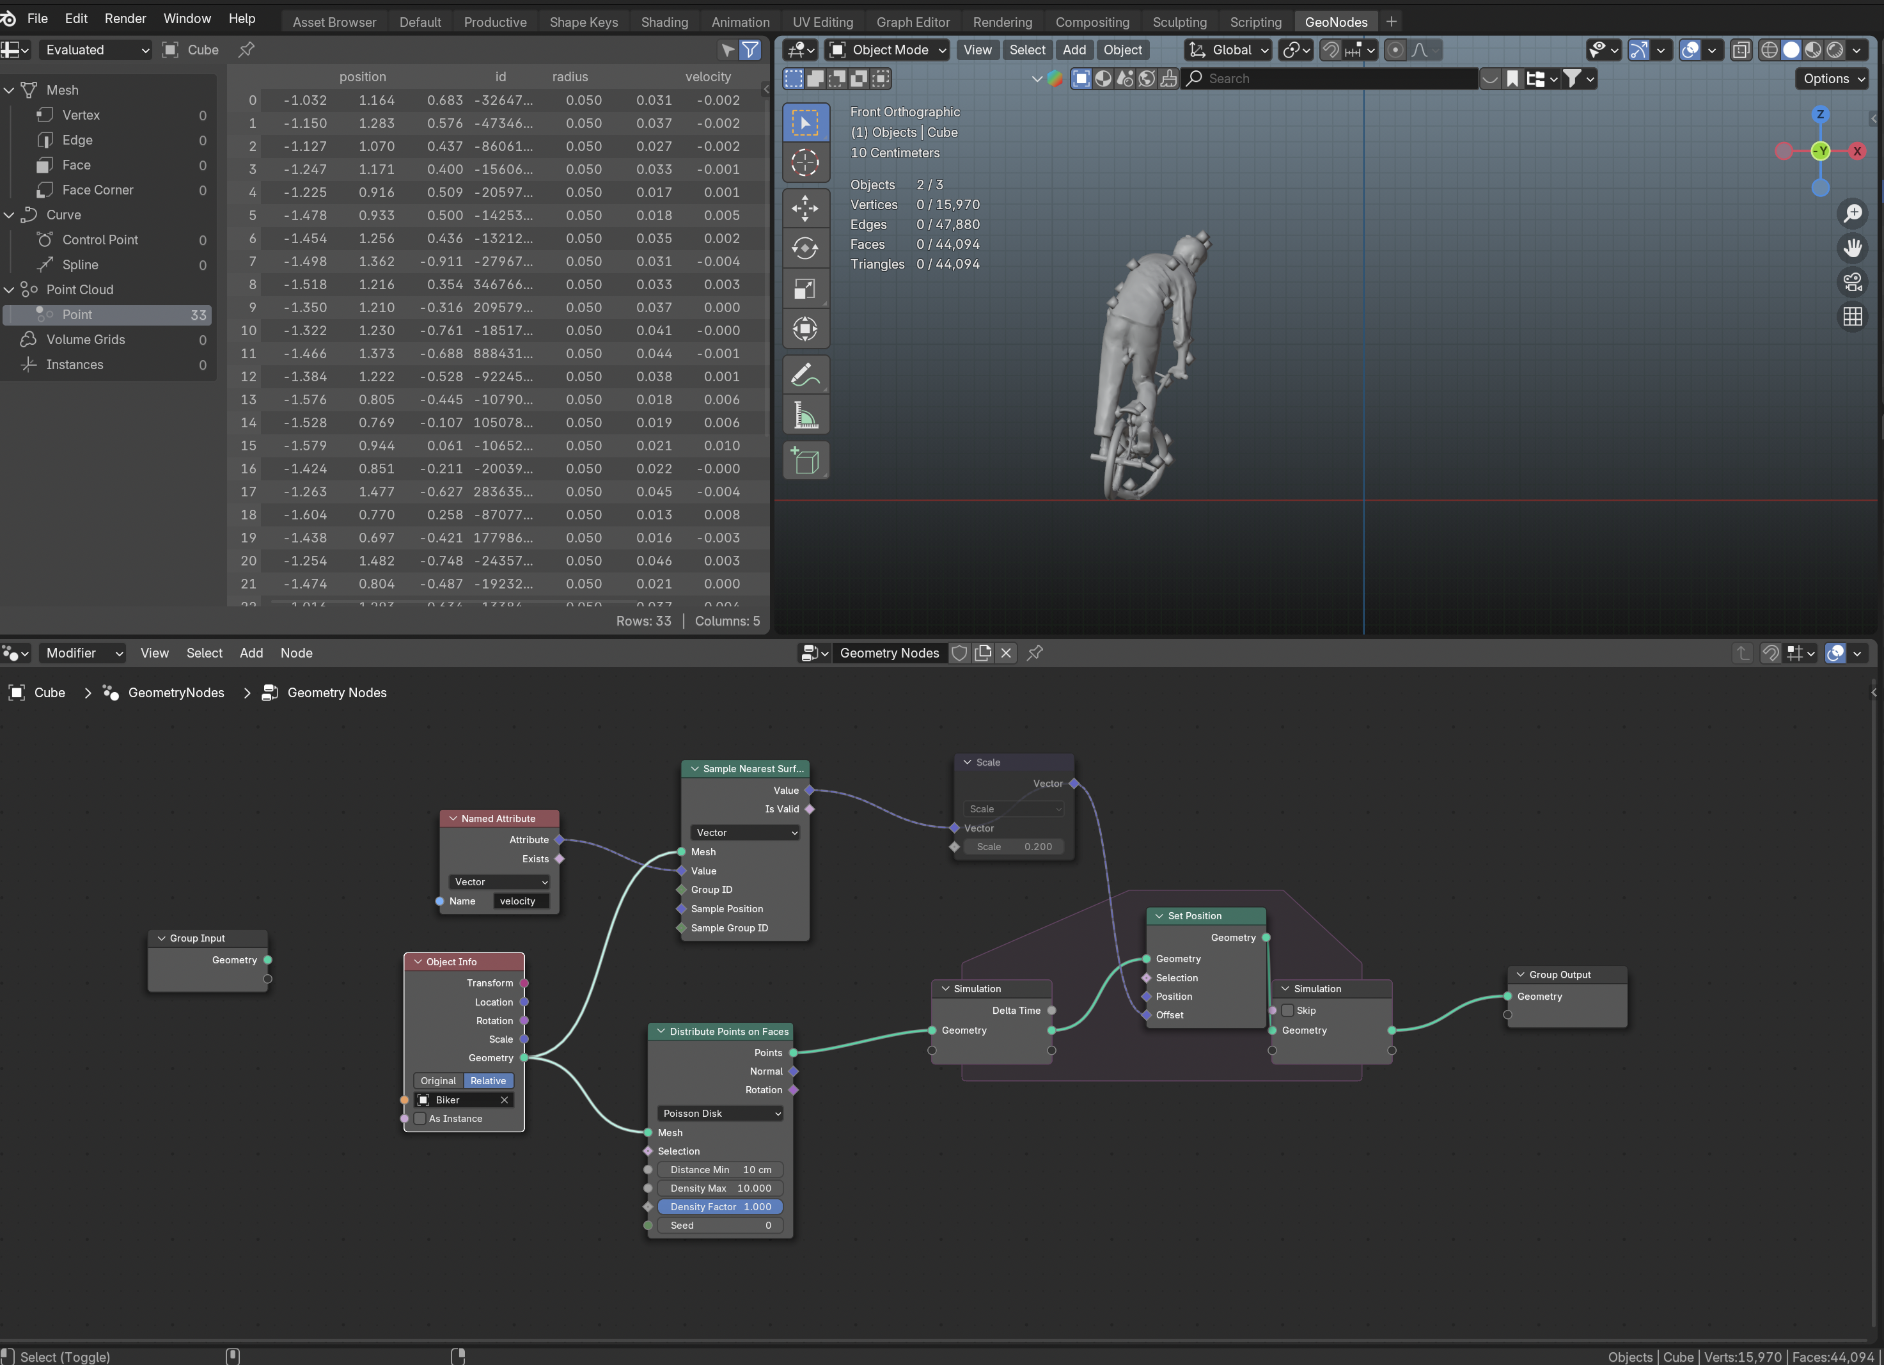Clear the Biker object field

504,1100
